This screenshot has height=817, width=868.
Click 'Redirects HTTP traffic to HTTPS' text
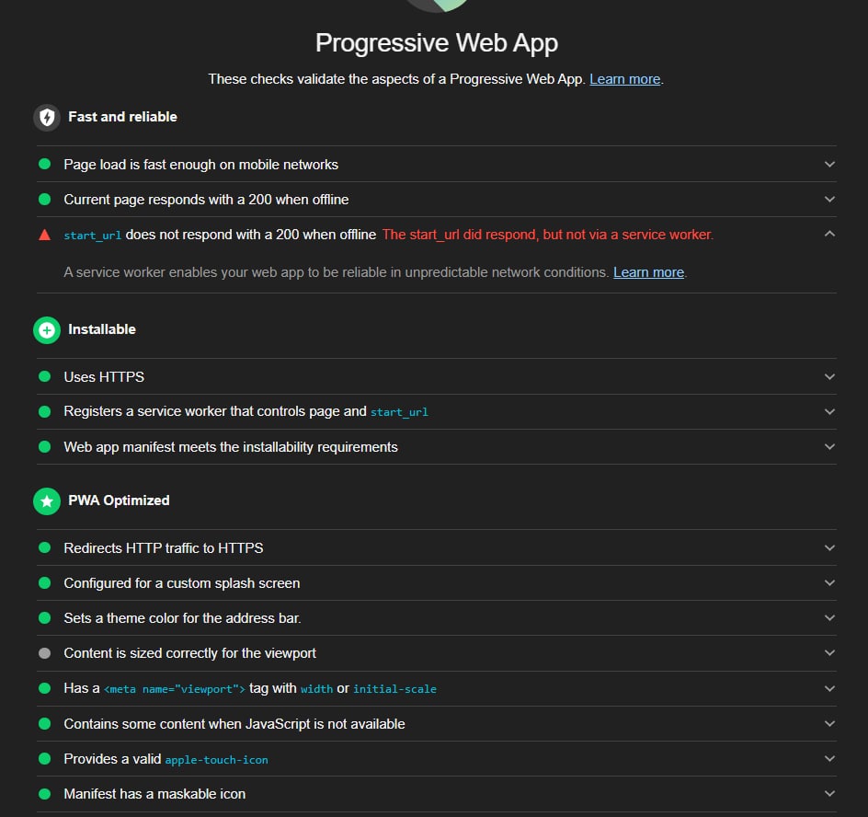coord(164,548)
